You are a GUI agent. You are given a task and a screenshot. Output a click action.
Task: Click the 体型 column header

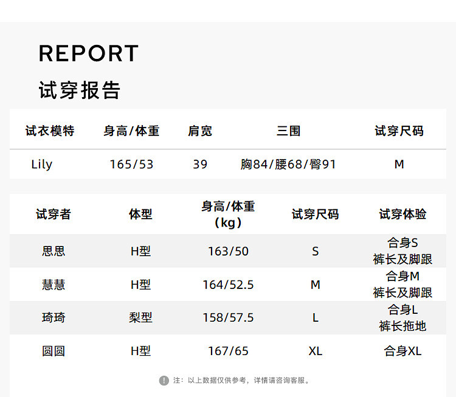(x=140, y=214)
